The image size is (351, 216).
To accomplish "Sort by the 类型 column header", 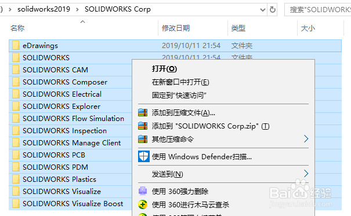I will [x=238, y=28].
